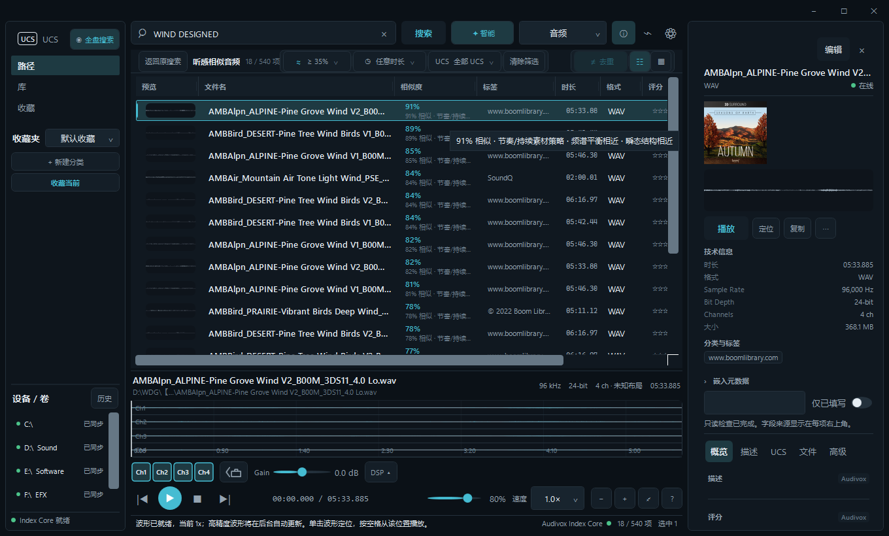This screenshot has width=889, height=536.
Task: Toggle channel Ch1
Action: tap(141, 472)
